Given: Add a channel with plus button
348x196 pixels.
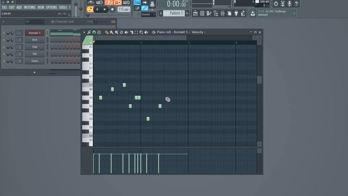Looking at the screenshot, I should [x=34, y=72].
